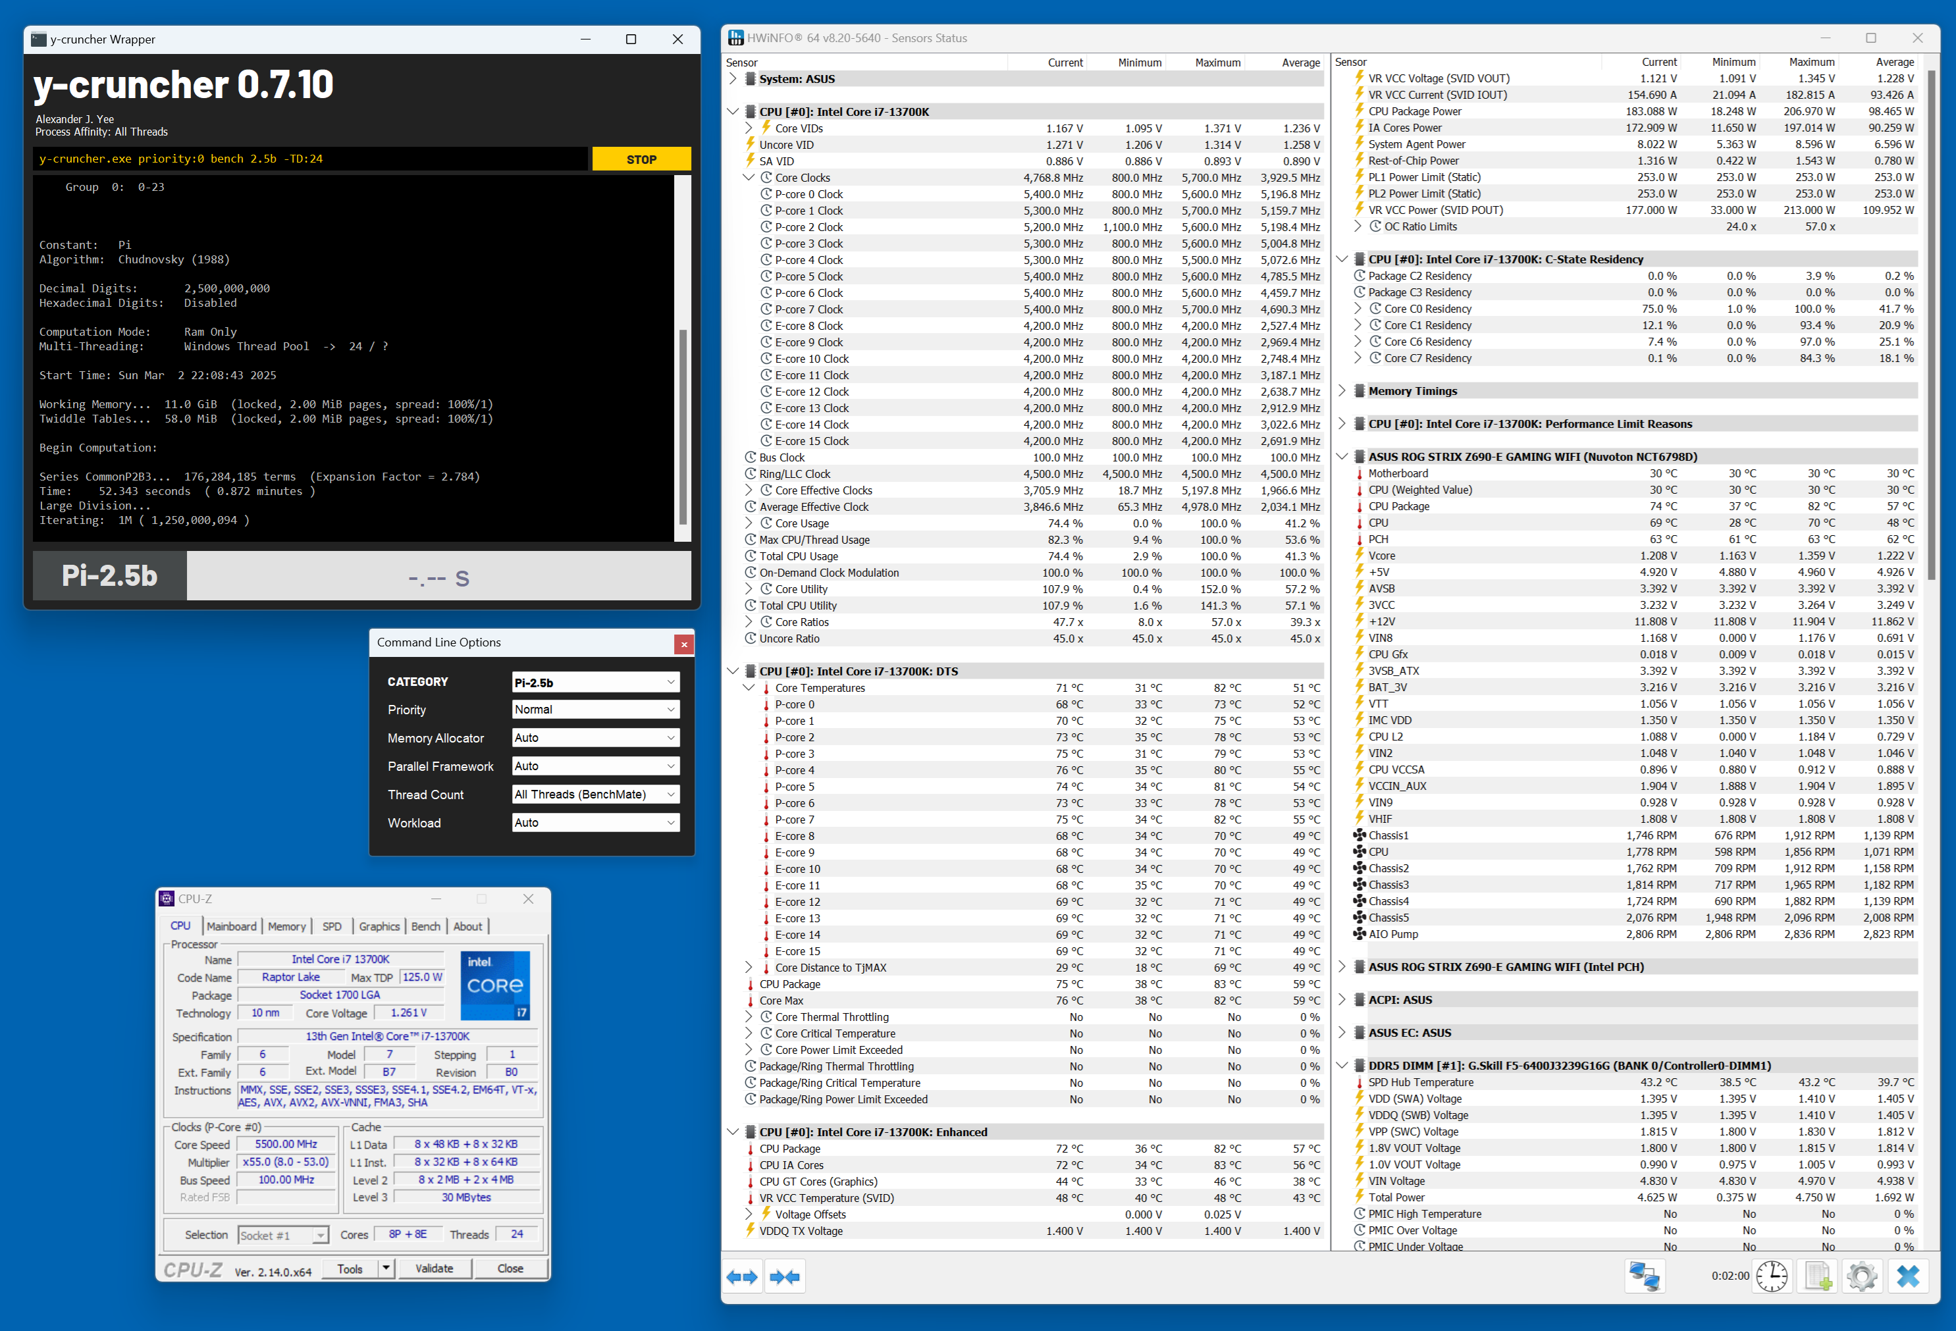Open HWiNFO sensor settings gear icon
This screenshot has width=1956, height=1331.
1862,1276
